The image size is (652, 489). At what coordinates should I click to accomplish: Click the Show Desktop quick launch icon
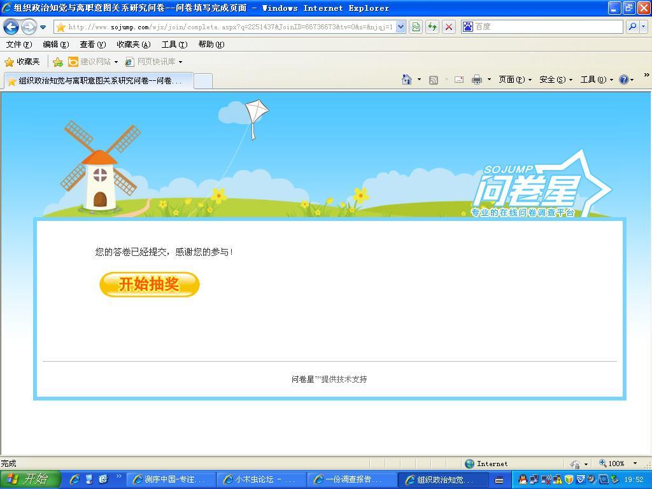click(89, 479)
